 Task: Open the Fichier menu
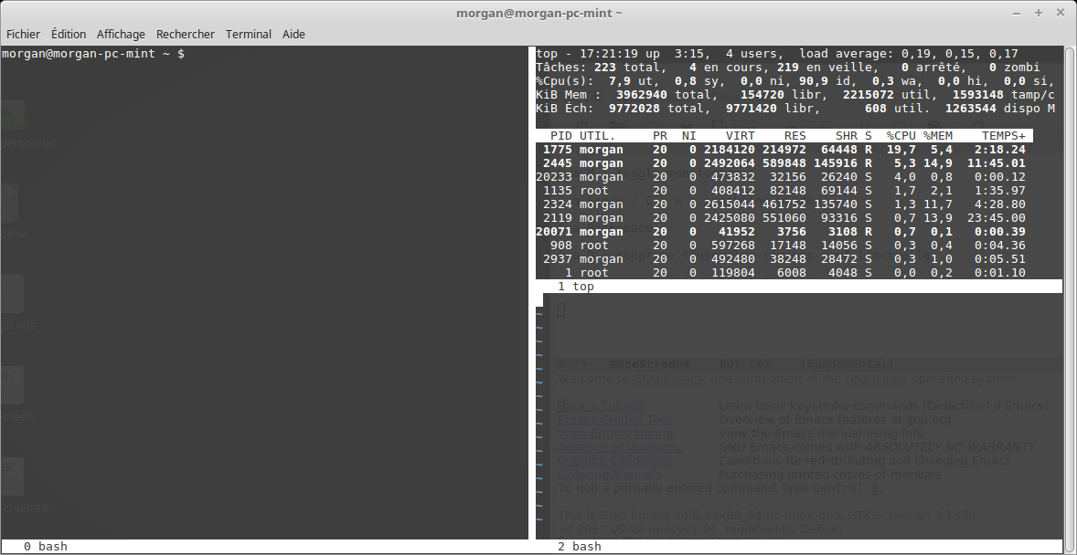23,34
